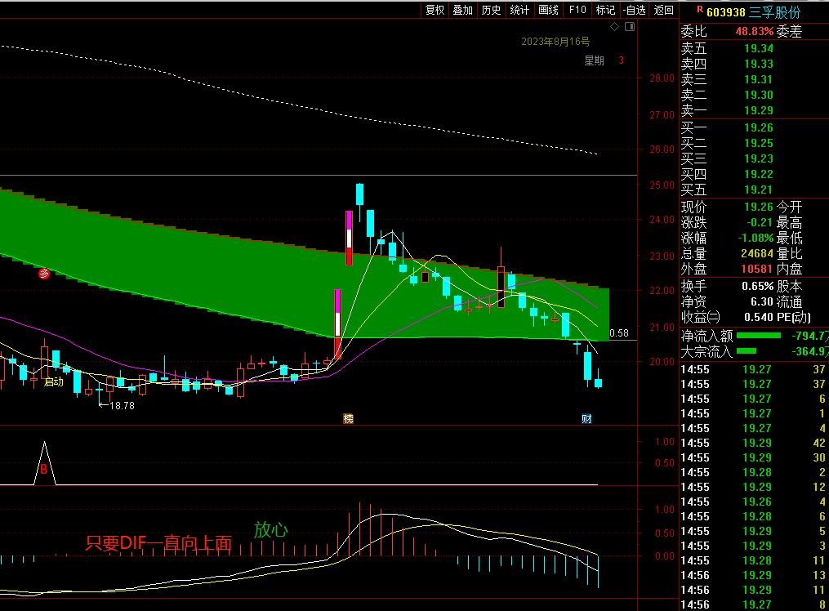
Task: Select the 卖二 19.30 ask row
Action: click(x=754, y=95)
